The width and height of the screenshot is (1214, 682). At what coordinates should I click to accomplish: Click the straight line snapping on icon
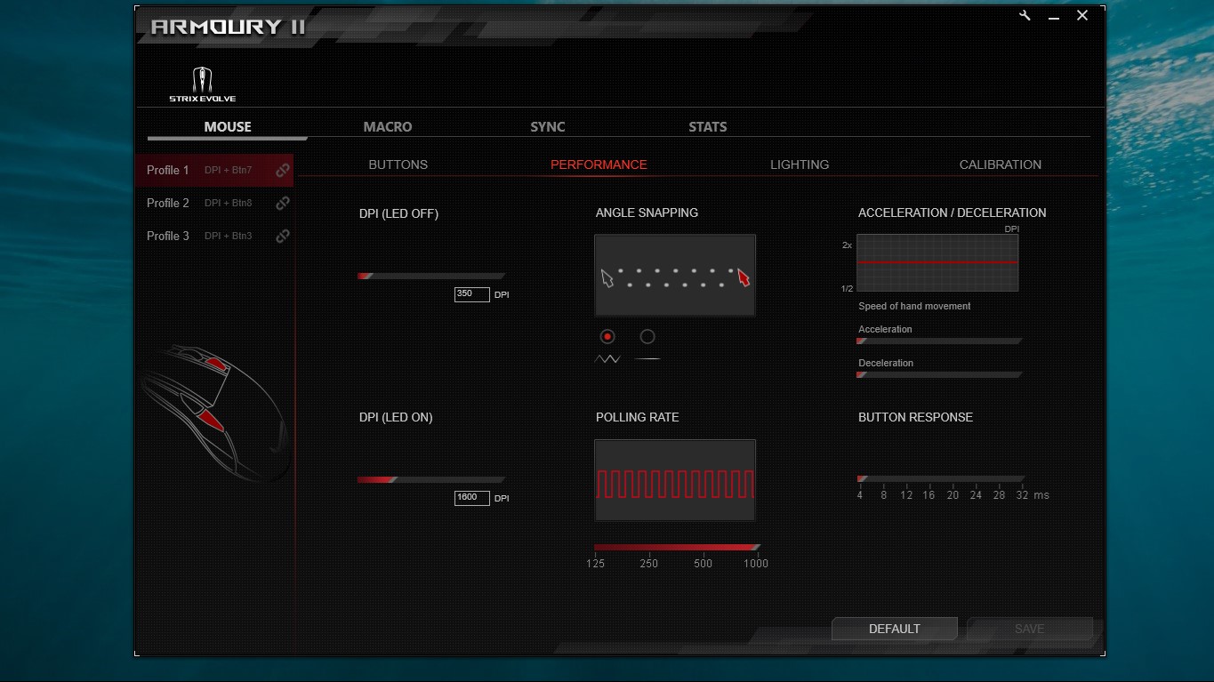(x=648, y=359)
